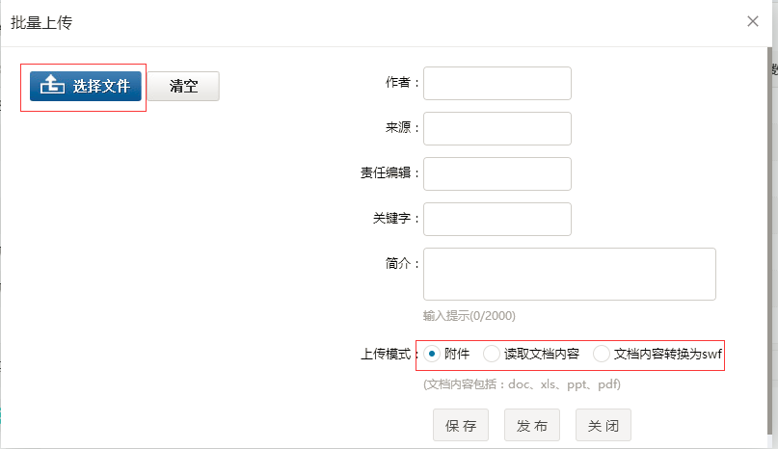Select the 附件 upload mode radio
Viewport: 778px width, 449px height.
432,354
